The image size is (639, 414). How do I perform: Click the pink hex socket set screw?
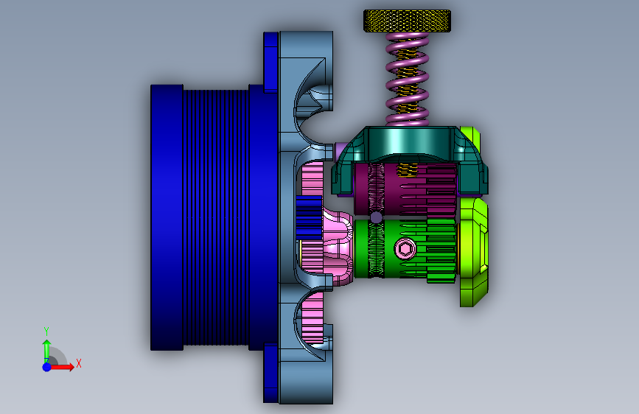coord(405,248)
